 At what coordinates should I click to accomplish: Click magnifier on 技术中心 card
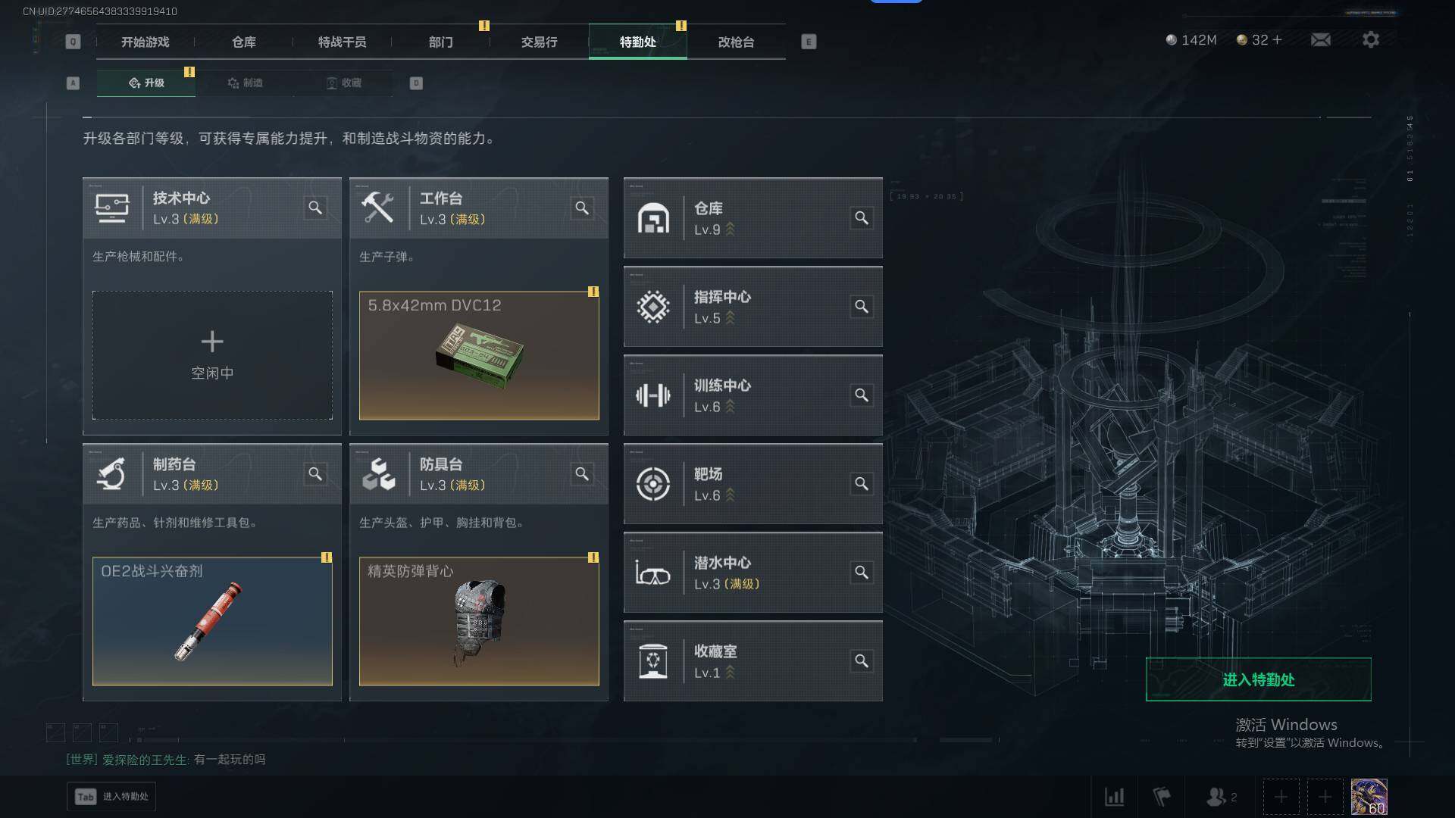(x=315, y=208)
